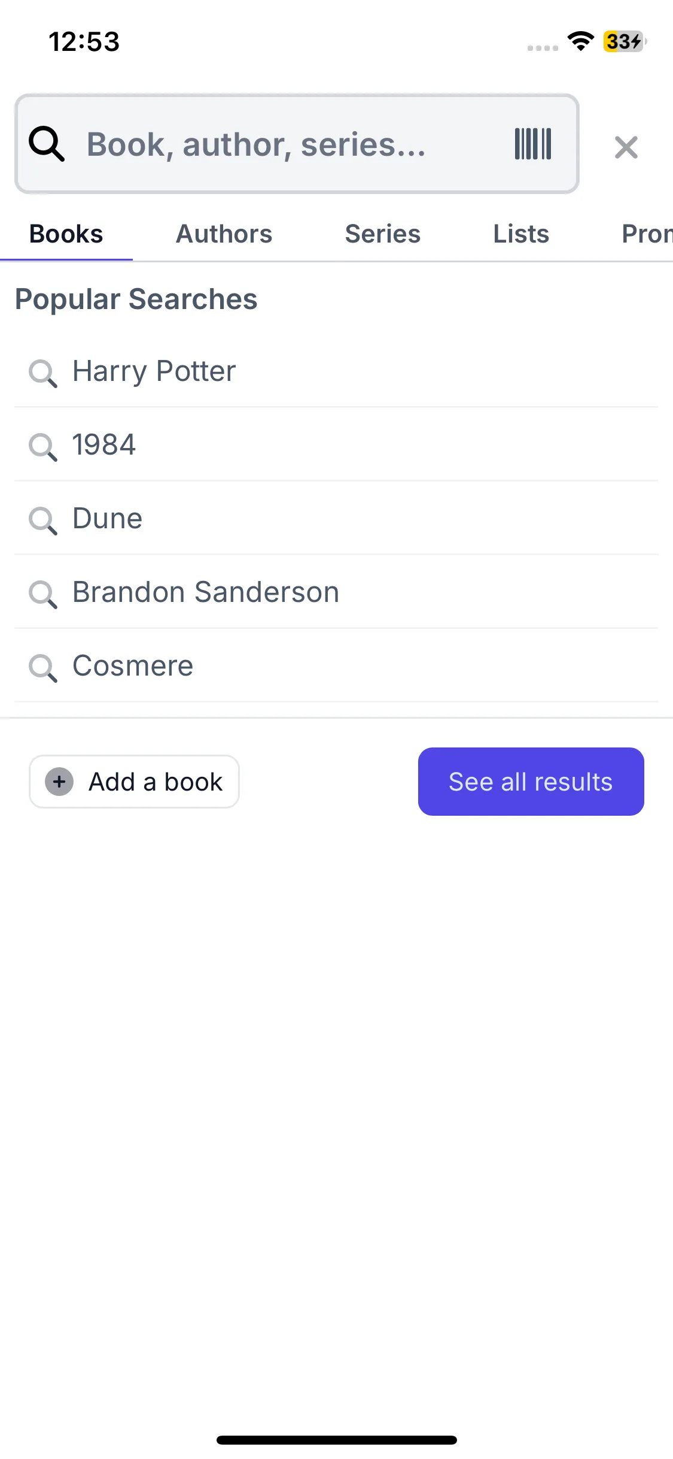Switch to the Series tab
The image size is (673, 1459).
(x=382, y=234)
